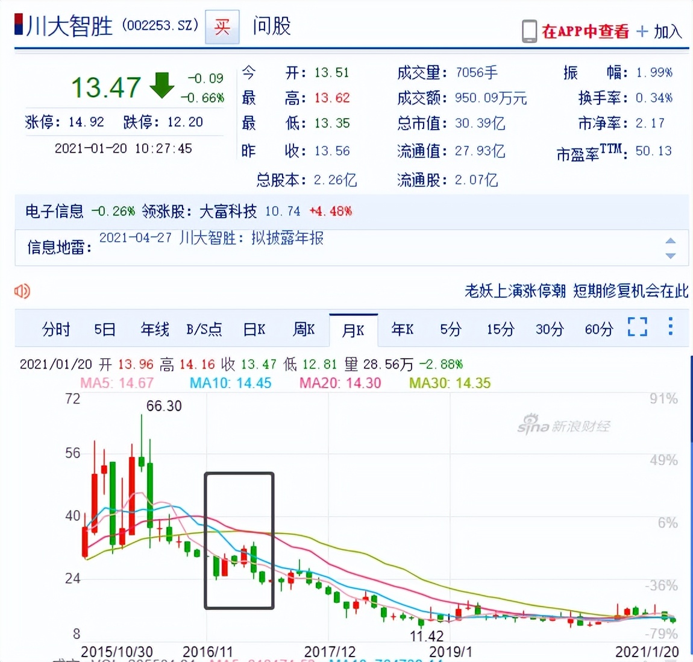693x662 pixels.
Task: Click the MA5: 14.67 colored indicator label
Action: point(117,383)
